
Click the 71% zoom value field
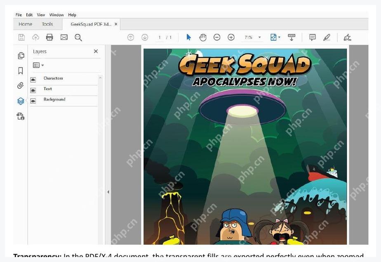(248, 38)
